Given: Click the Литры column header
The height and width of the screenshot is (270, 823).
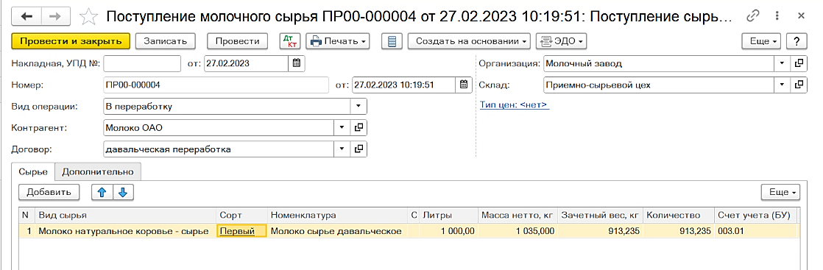Looking at the screenshot, I should 448,216.
